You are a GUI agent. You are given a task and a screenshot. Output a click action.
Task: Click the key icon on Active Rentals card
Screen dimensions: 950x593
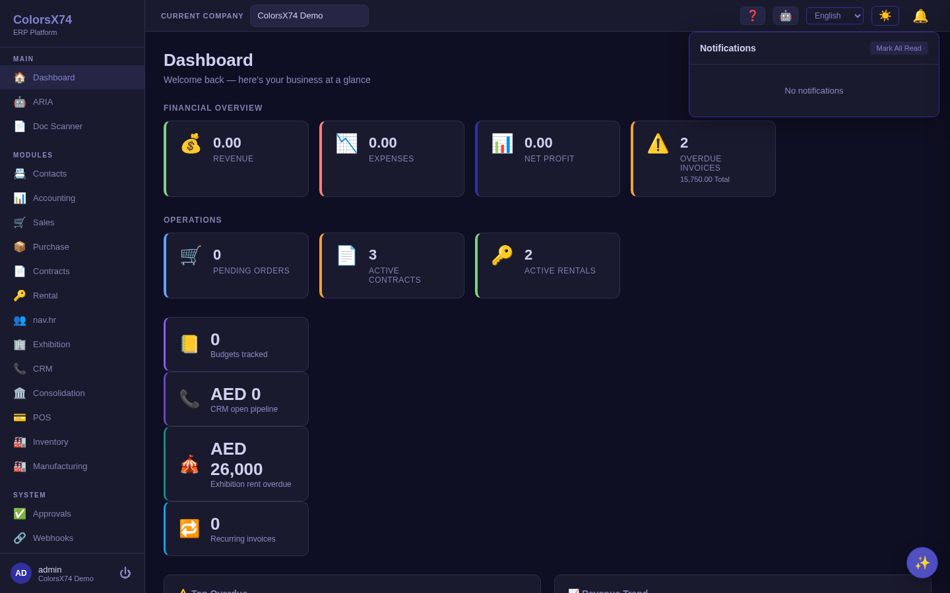point(502,256)
